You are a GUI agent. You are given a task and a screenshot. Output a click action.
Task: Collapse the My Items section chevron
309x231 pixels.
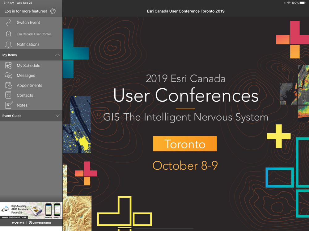point(57,55)
